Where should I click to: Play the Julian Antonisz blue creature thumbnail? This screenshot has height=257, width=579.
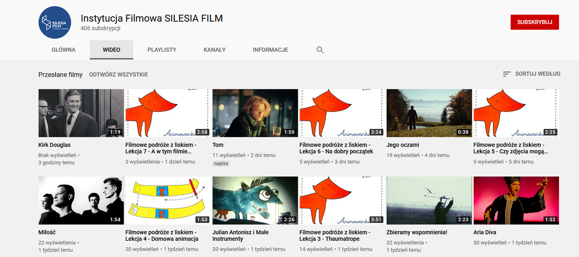255,200
